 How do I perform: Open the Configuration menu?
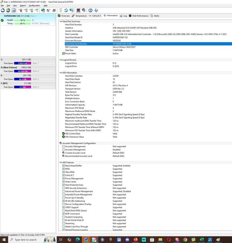click(34, 6)
